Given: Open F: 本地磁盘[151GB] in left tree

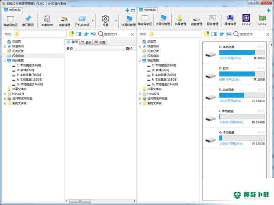Looking at the screenshot, I should pos(29,79).
